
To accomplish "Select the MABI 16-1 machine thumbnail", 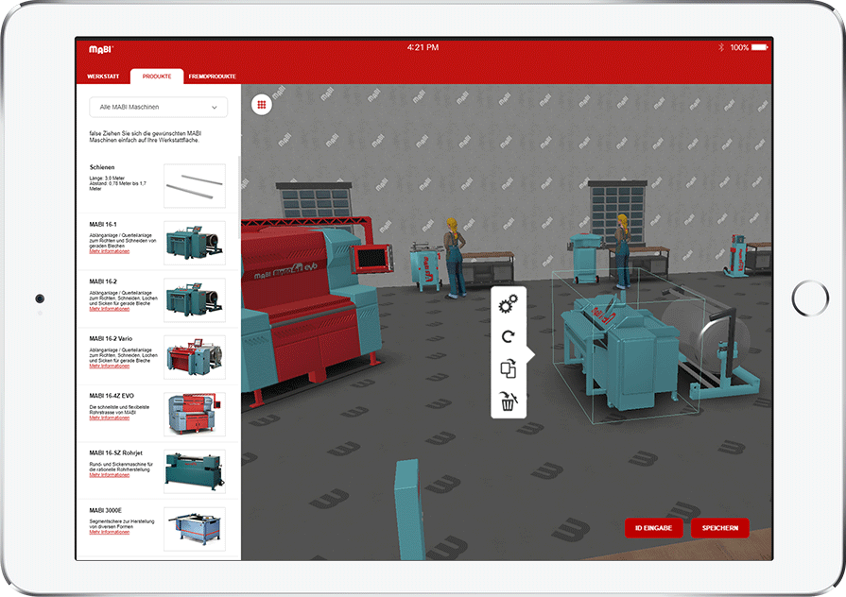I will [x=195, y=243].
